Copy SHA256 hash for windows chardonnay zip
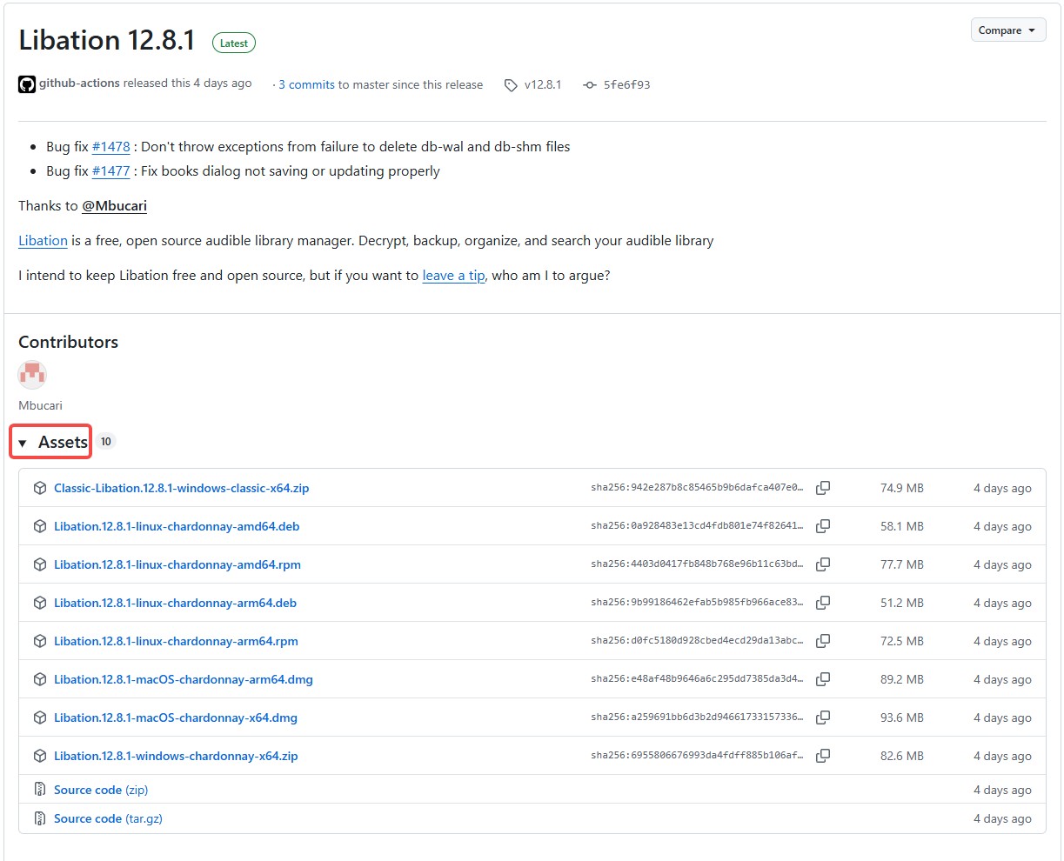The image size is (1064, 861). [x=822, y=756]
